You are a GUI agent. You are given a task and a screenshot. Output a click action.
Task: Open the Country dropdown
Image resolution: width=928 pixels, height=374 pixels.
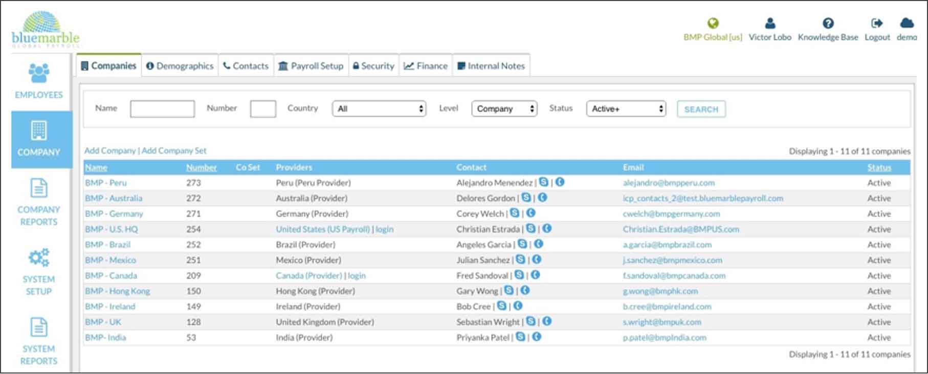coord(379,108)
